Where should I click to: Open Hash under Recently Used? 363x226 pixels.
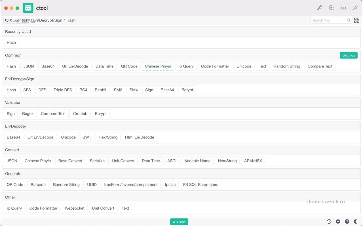11,43
